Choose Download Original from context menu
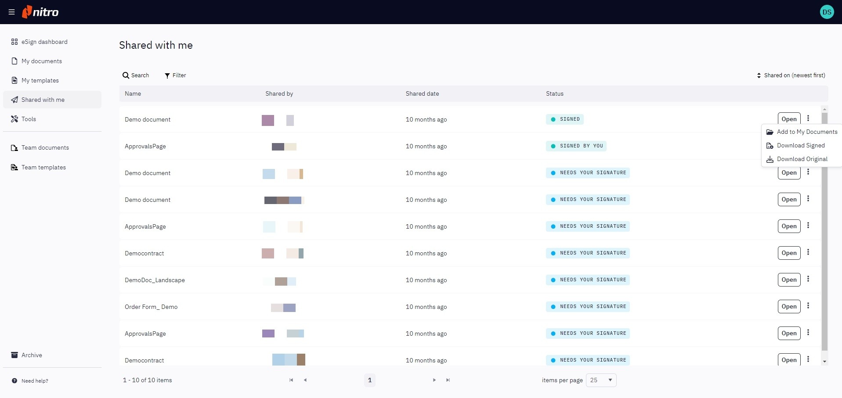 tap(802, 159)
